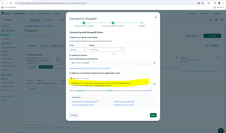Open Backup in the sidebar
This screenshot has width=226, height=133.
coord(5,79)
